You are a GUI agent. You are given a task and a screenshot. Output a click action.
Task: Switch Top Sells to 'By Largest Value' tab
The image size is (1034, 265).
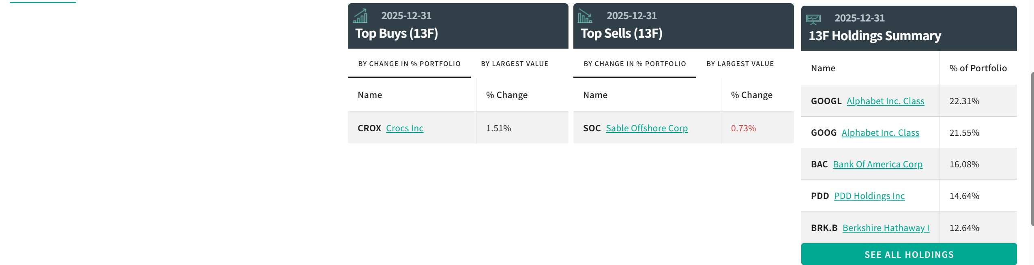740,64
